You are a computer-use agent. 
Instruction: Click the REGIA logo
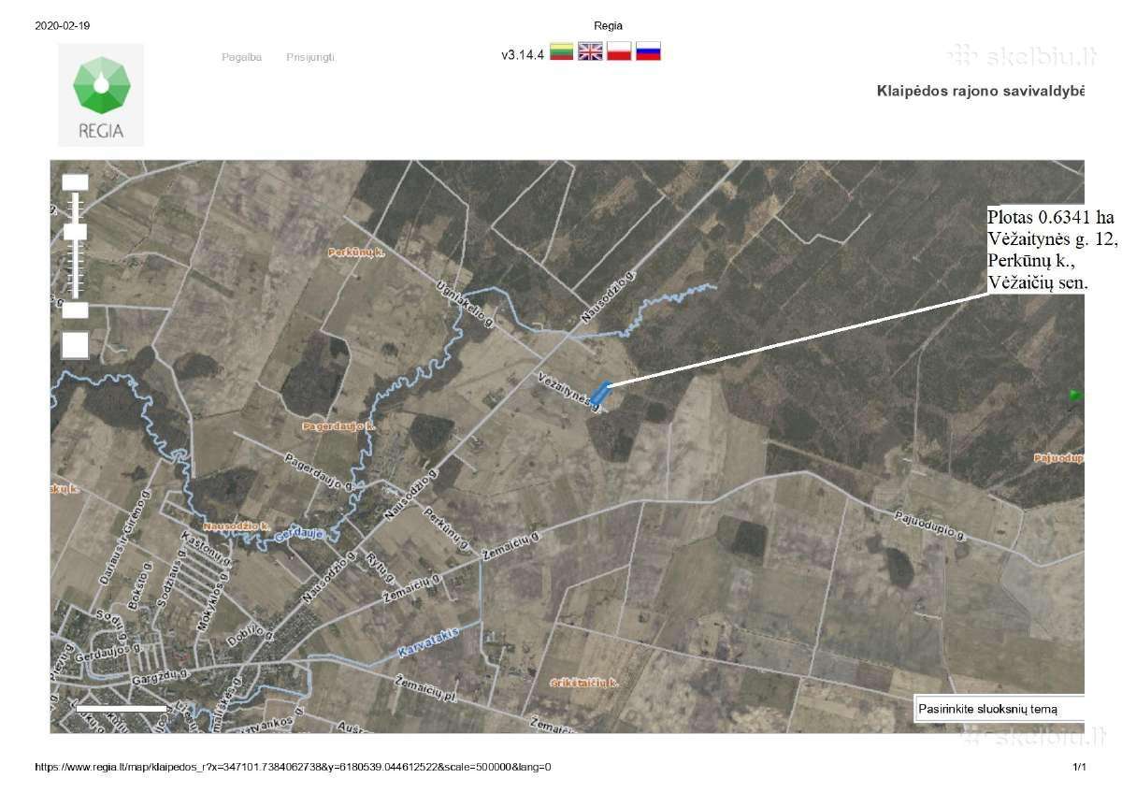pyautogui.click(x=101, y=94)
